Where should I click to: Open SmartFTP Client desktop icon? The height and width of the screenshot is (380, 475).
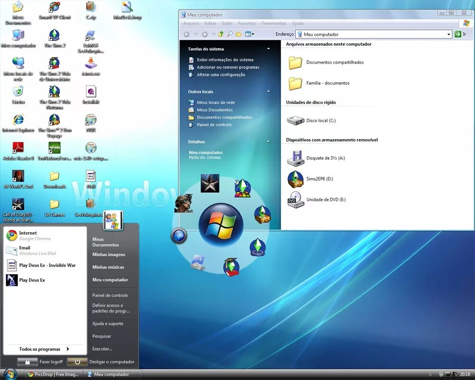tap(55, 10)
